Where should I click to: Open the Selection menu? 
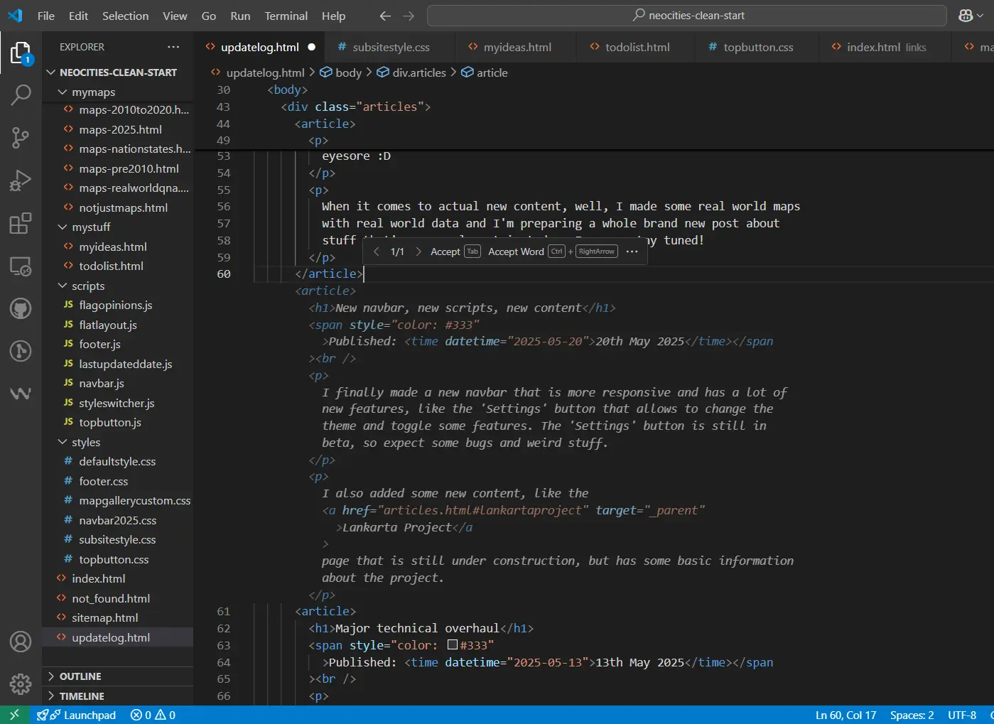pos(126,16)
